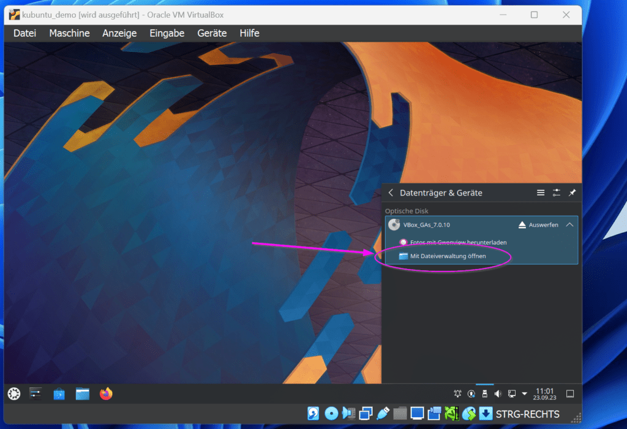Click the VirtualBox window title bar icon
Screen dimensions: 627x429
coord(15,15)
